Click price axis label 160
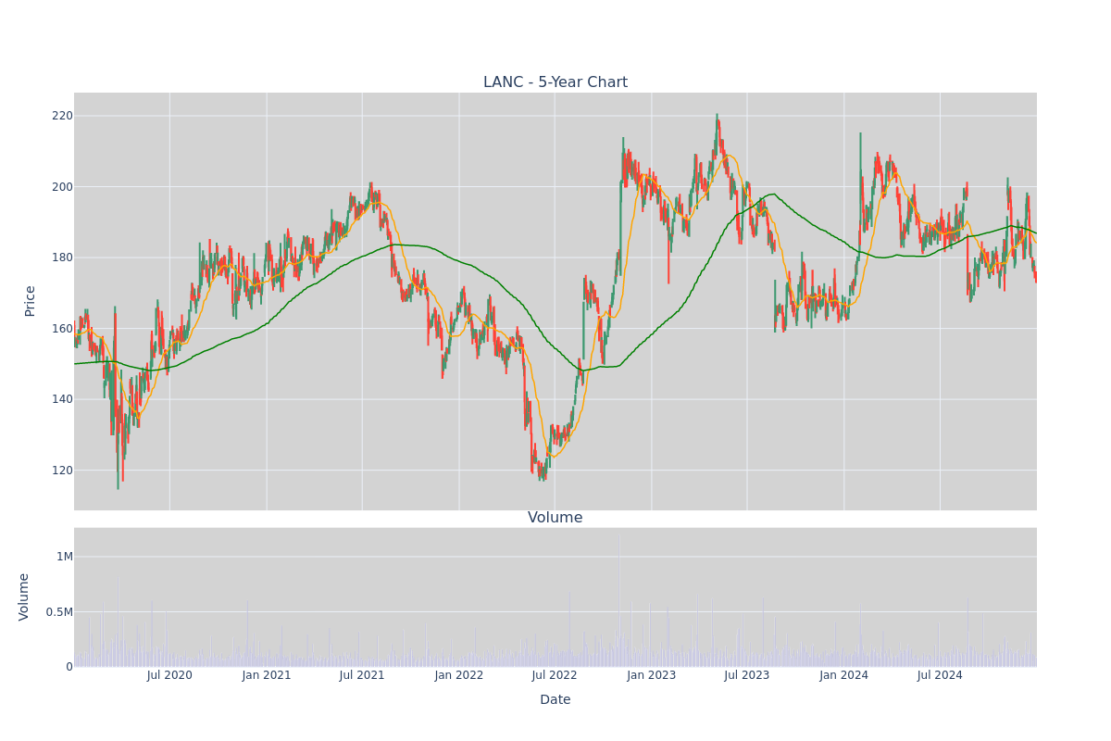The height and width of the screenshot is (741, 1111). click(62, 329)
